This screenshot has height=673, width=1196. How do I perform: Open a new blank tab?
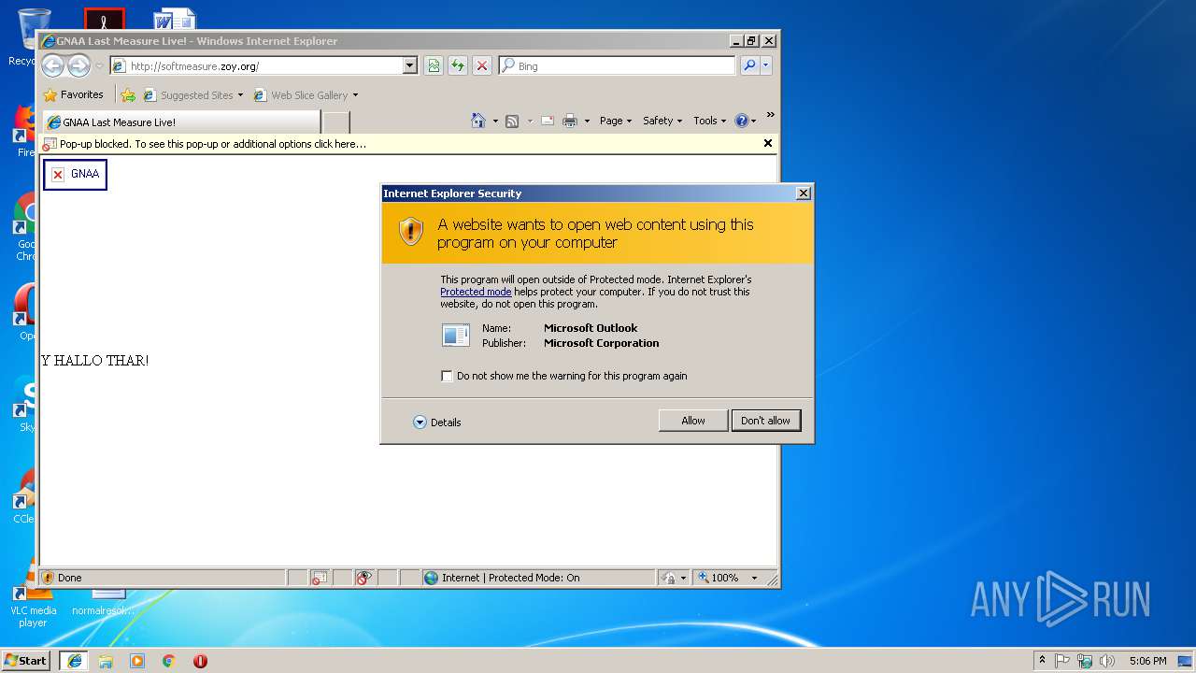[336, 122]
